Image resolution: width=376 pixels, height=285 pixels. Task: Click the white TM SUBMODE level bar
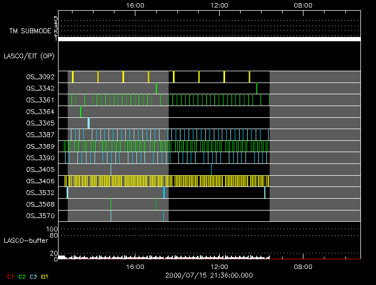click(209, 39)
